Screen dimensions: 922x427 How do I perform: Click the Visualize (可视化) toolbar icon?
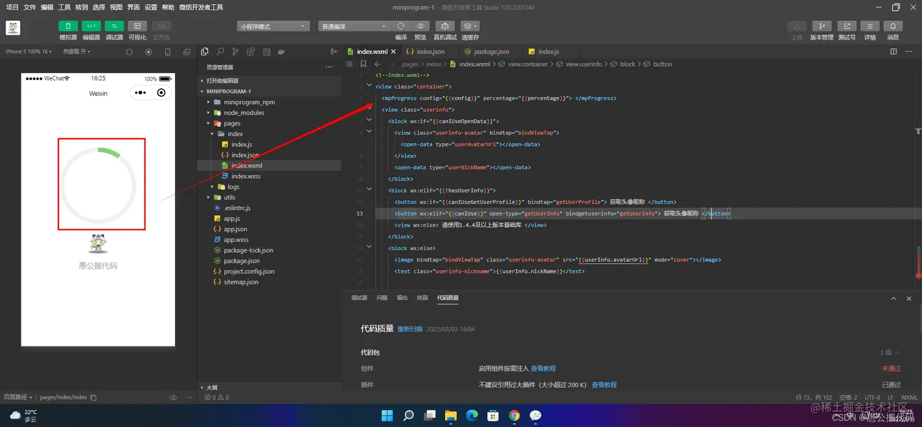point(137,26)
